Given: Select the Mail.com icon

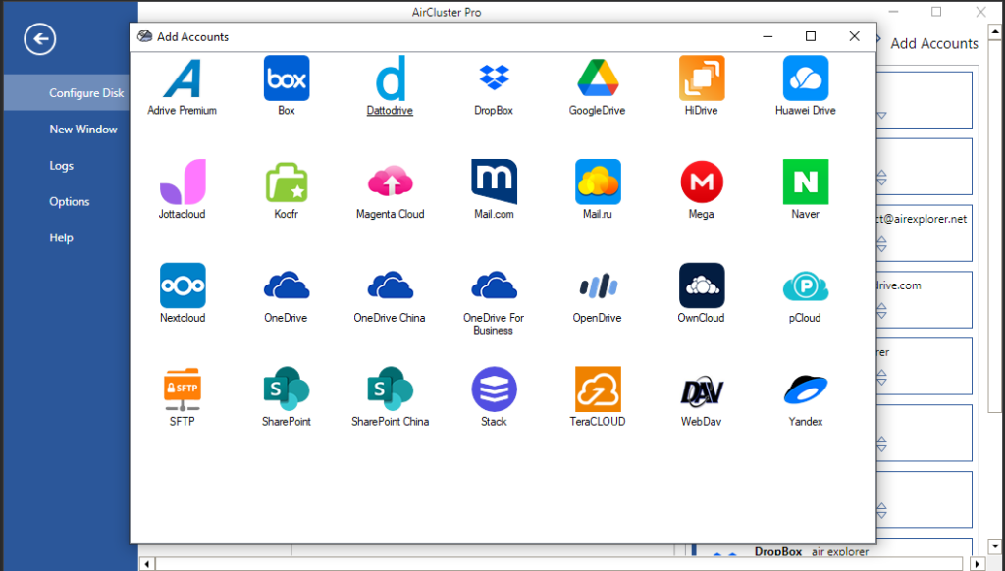Looking at the screenshot, I should pyautogui.click(x=495, y=182).
